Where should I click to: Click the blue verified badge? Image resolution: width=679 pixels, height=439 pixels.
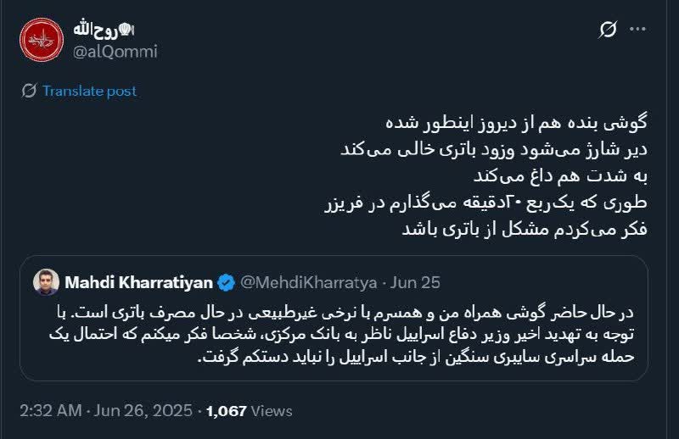coord(226,282)
